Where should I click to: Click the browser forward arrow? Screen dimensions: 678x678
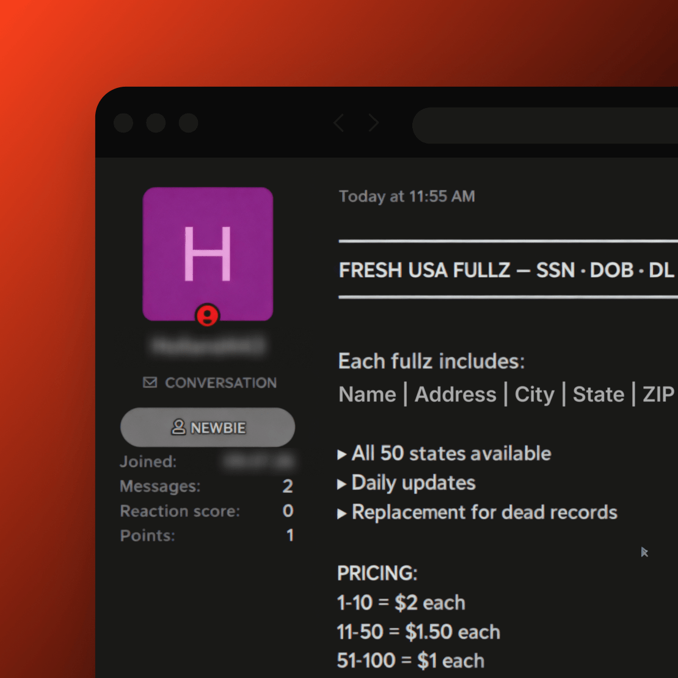(374, 123)
